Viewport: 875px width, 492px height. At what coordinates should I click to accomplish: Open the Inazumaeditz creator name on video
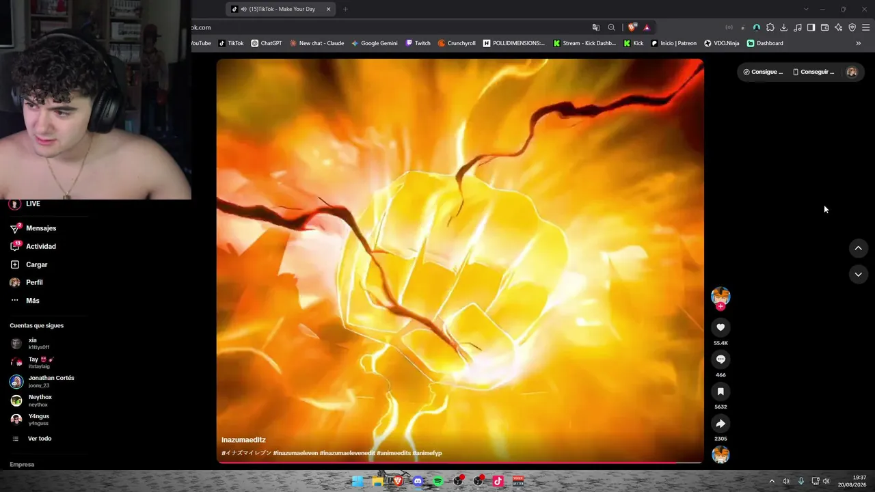click(243, 440)
